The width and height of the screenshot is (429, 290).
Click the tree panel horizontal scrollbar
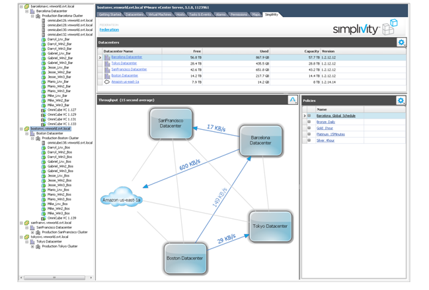[x=54, y=277]
